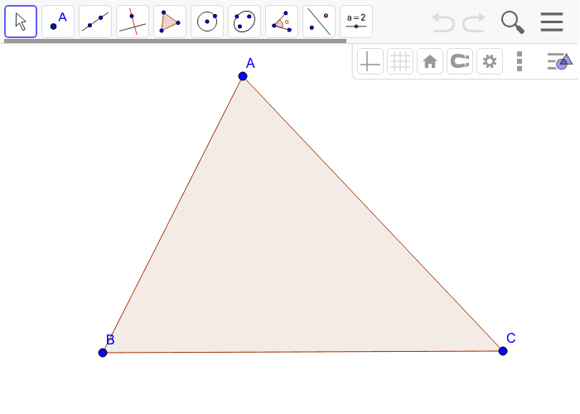Select the Polygon tool
Image resolution: width=580 pixels, height=414 pixels.
(170, 22)
